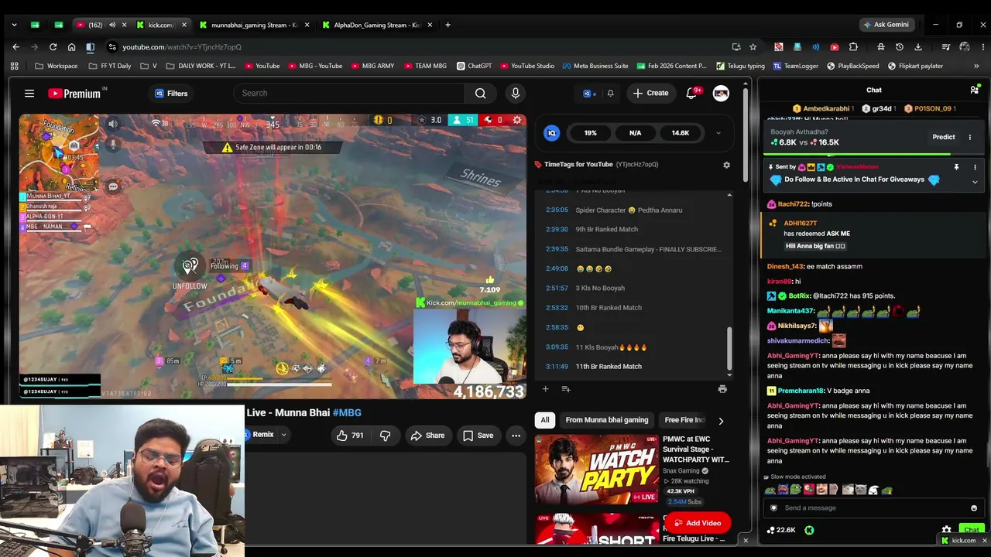
Task: Select the From Munna bhai gaming chip
Action: click(x=607, y=421)
